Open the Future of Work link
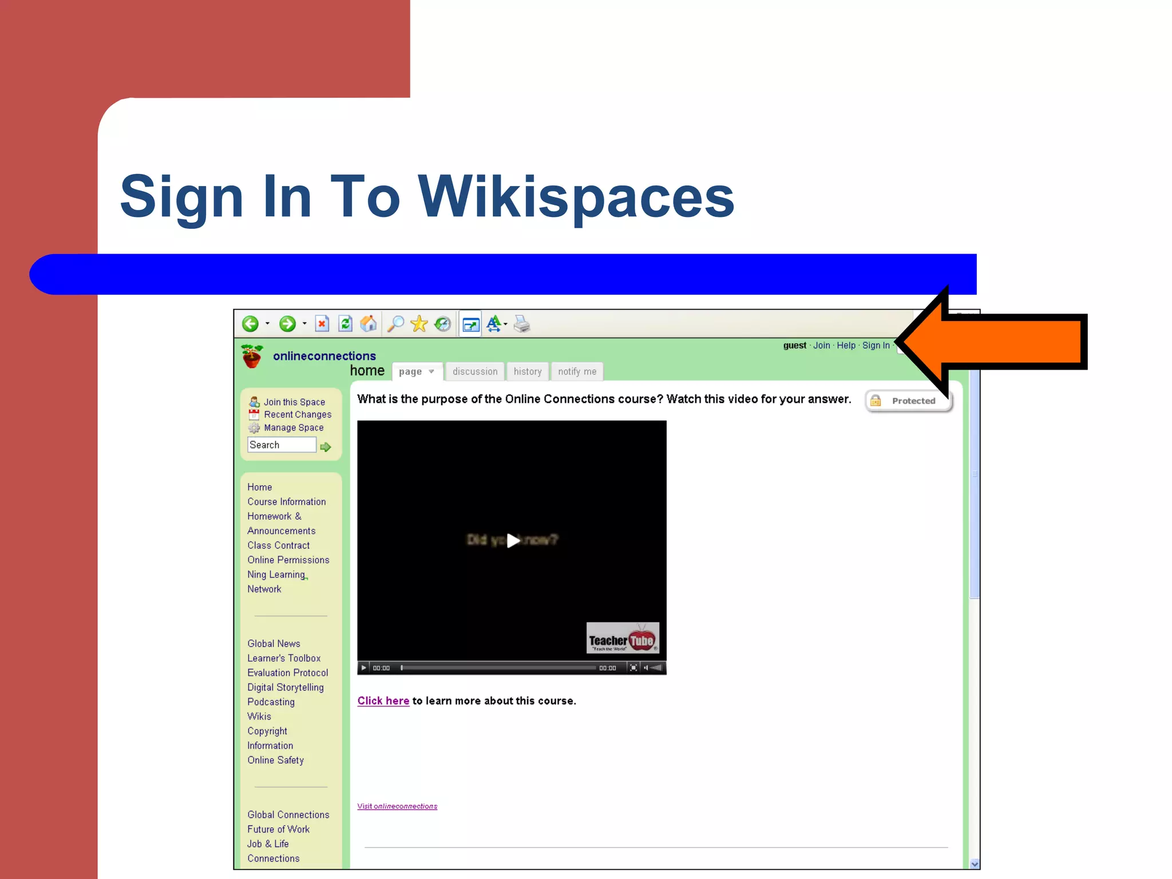Viewport: 1172px width, 879px height. [x=278, y=830]
